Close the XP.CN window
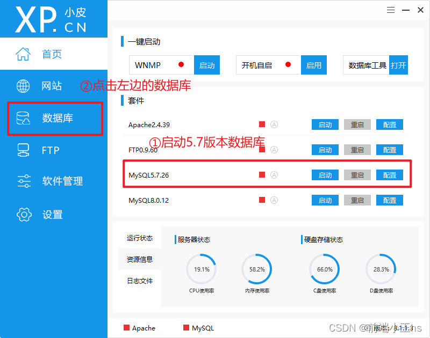The height and width of the screenshot is (338, 430). coord(420,10)
